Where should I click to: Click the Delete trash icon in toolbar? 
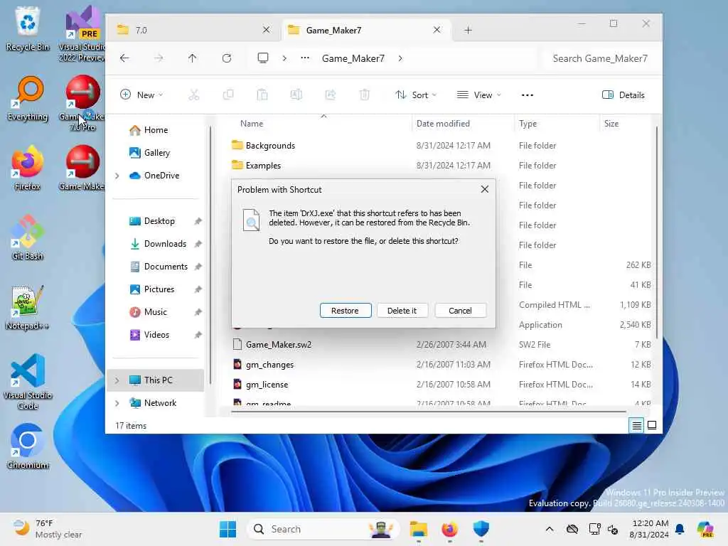[365, 95]
